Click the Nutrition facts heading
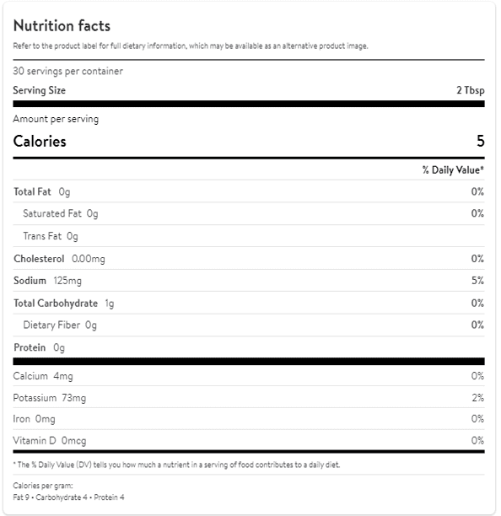Image resolution: width=501 pixels, height=516 pixels. (62, 25)
